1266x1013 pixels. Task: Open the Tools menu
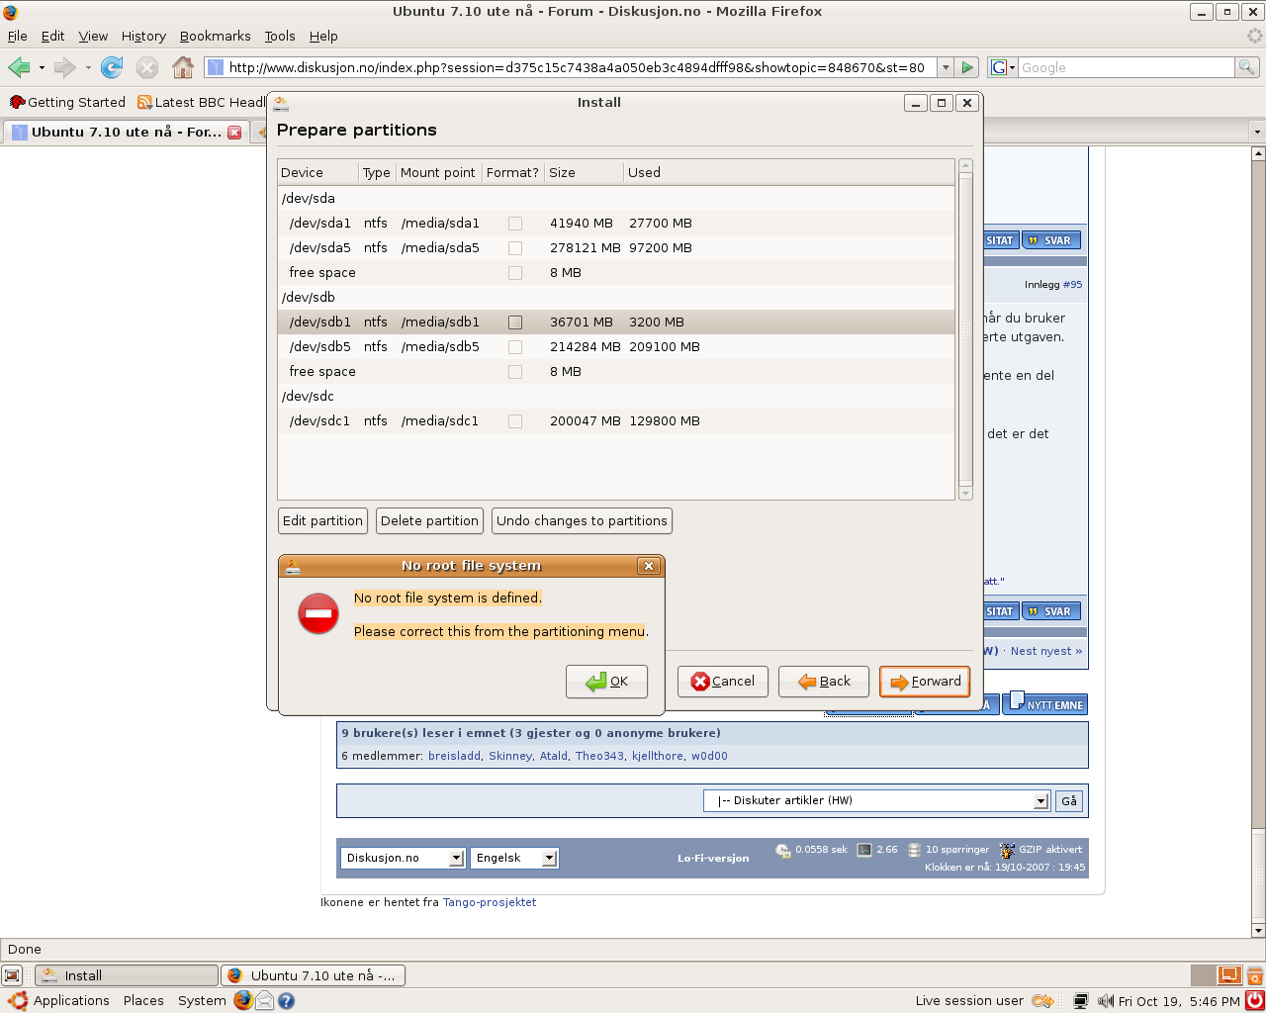(x=280, y=36)
